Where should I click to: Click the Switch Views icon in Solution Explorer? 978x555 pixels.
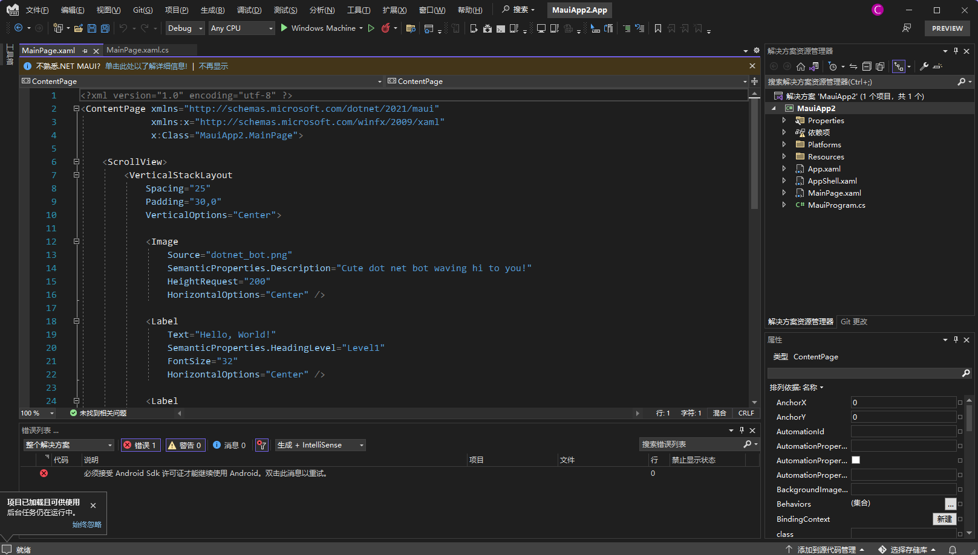tap(814, 66)
